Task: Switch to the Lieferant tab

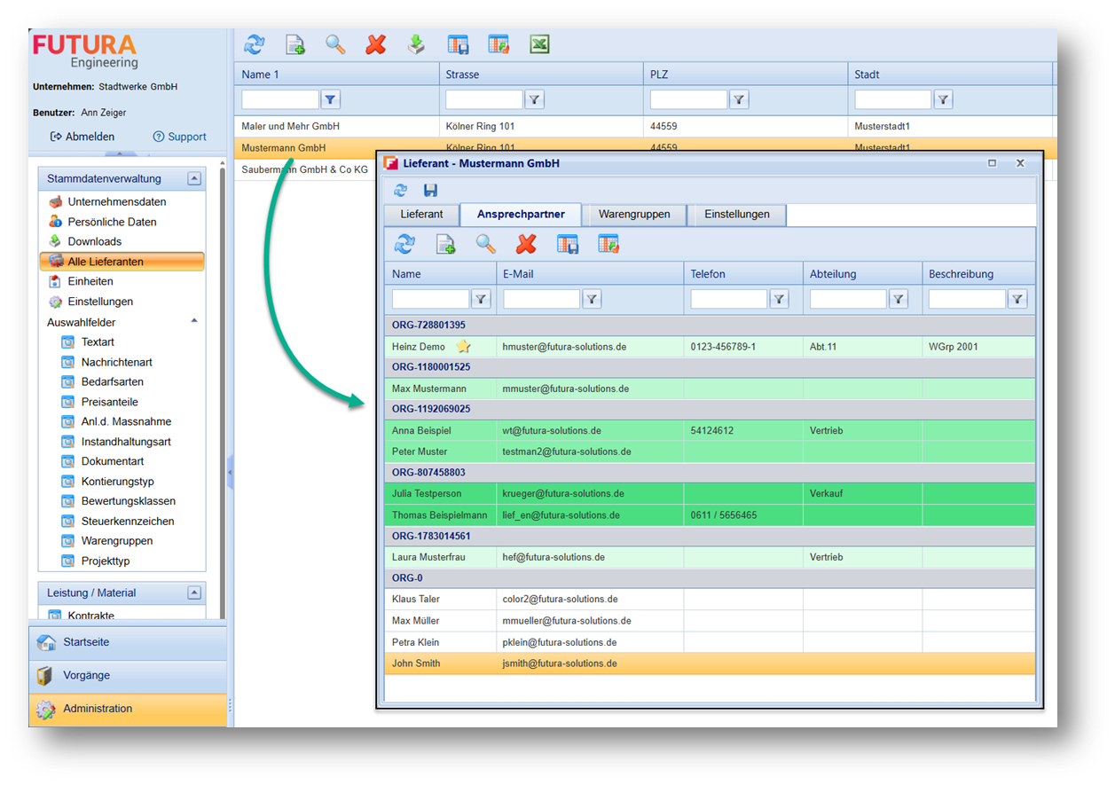Action: coord(421,214)
